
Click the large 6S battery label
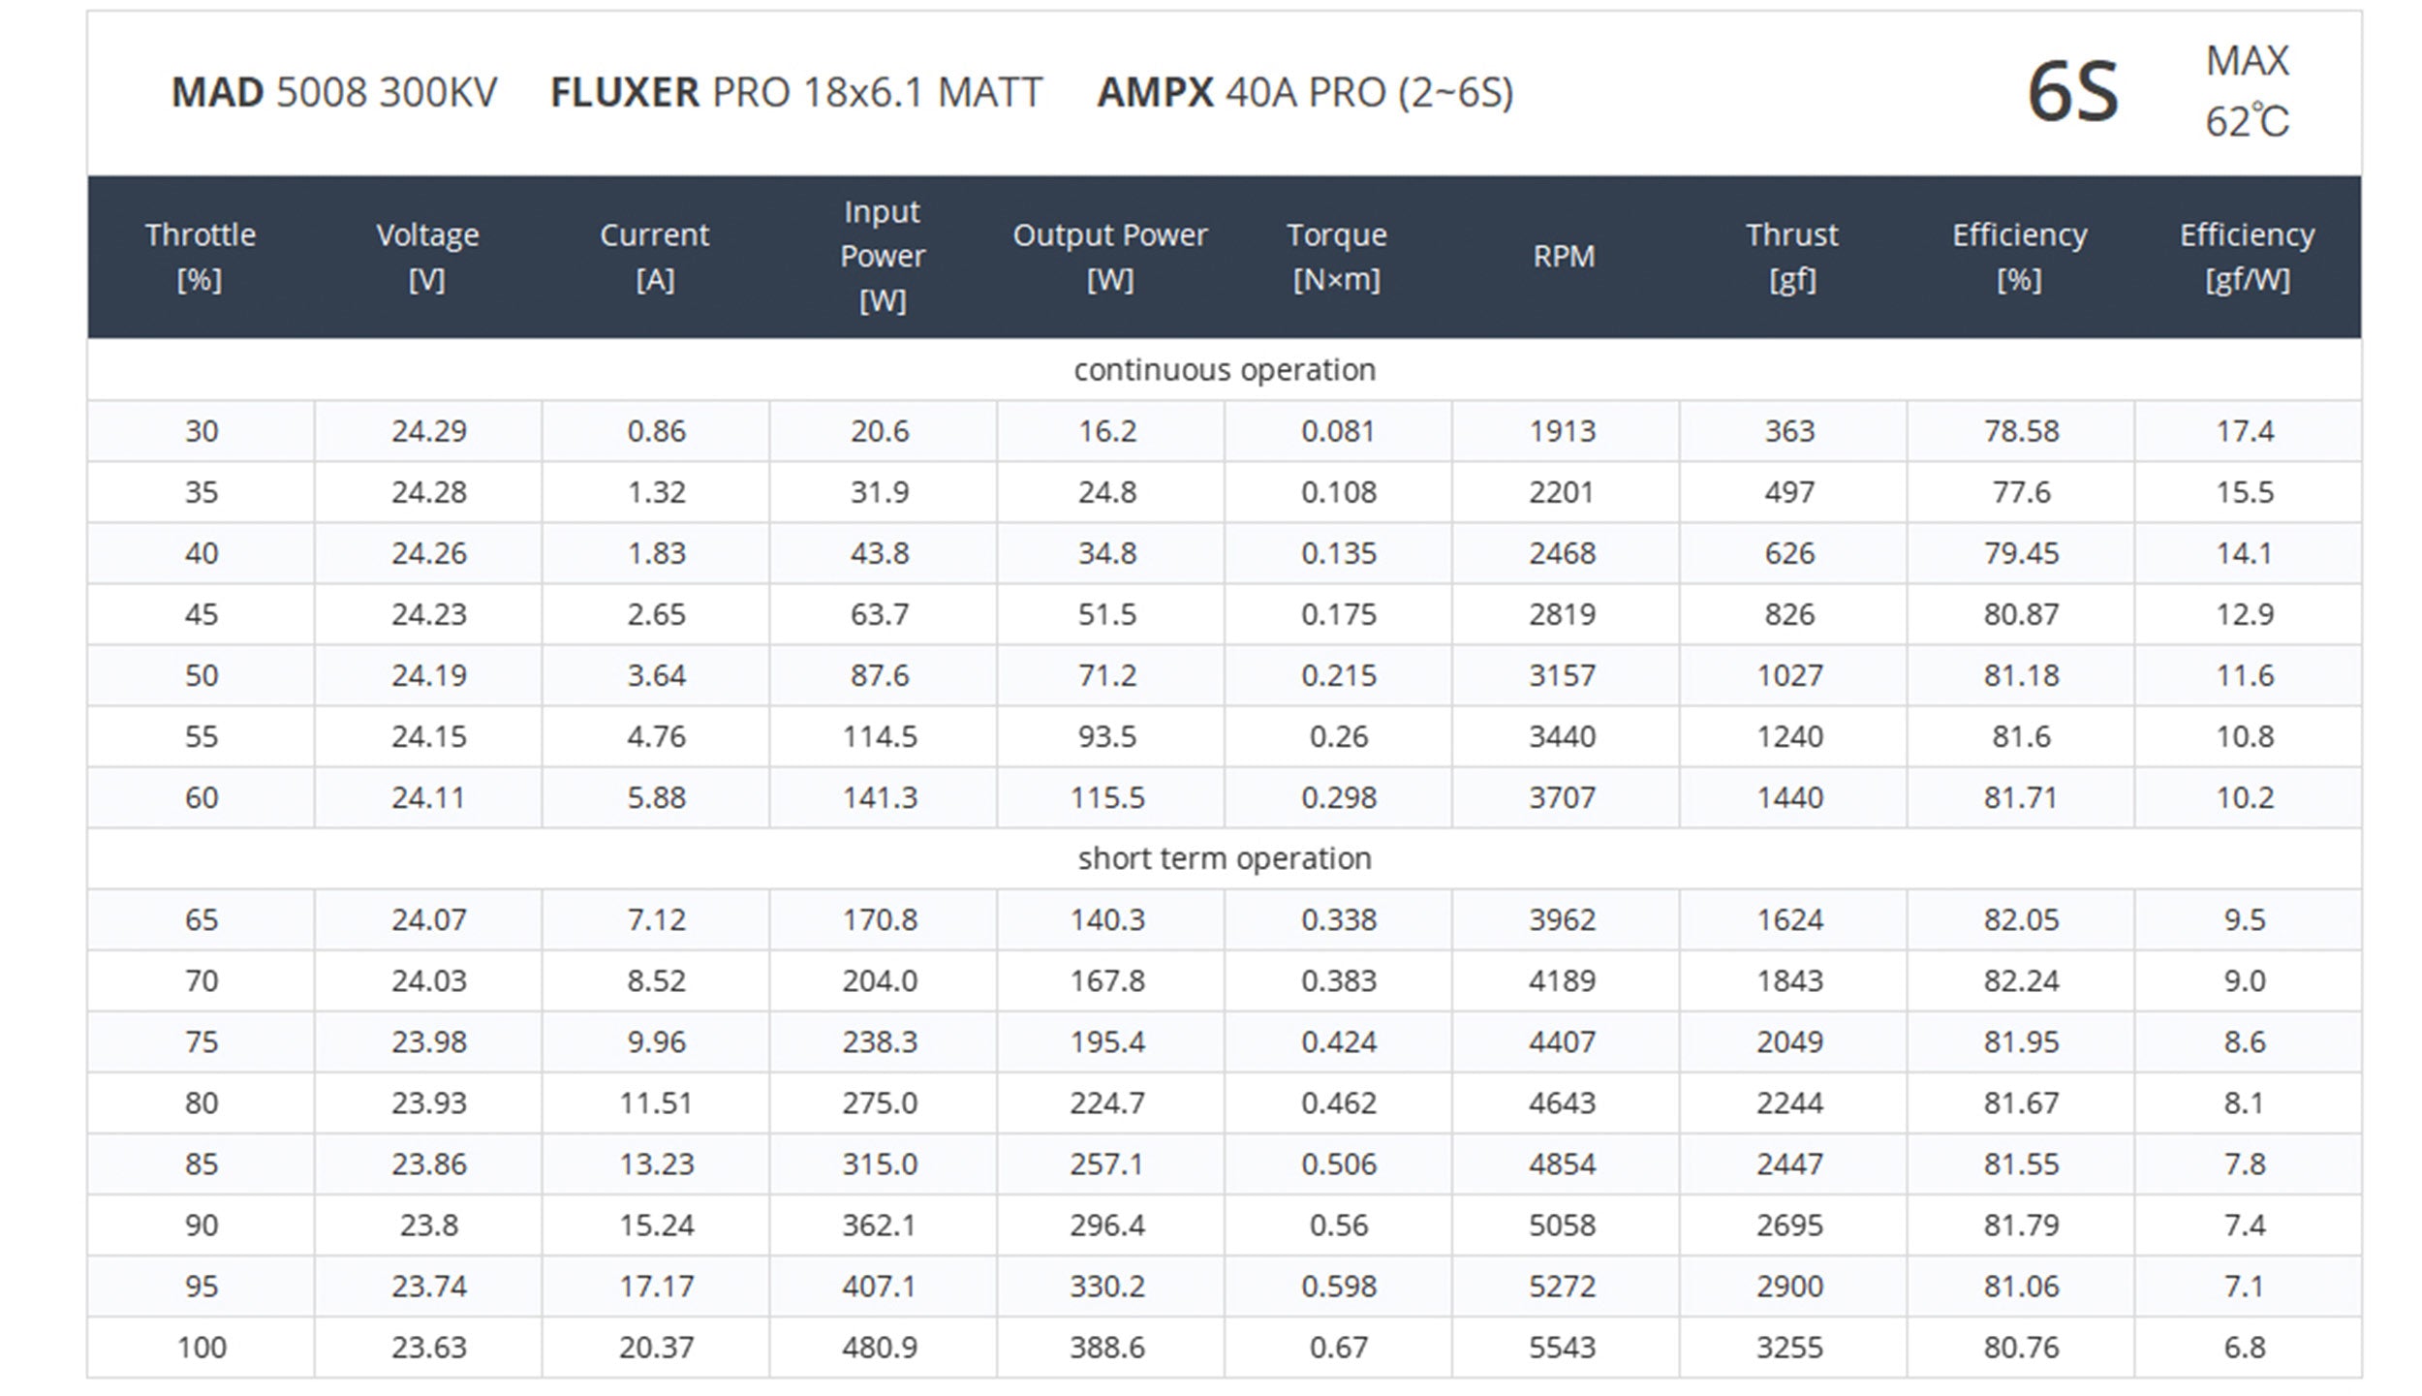2072,93
